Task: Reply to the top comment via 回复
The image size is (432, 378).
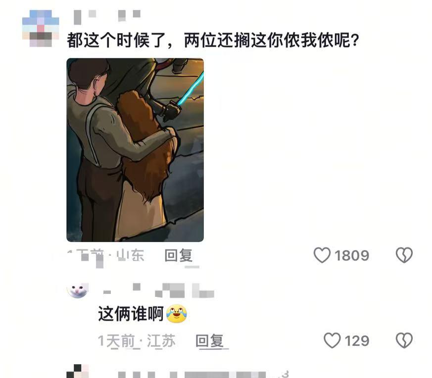Action: pyautogui.click(x=178, y=255)
